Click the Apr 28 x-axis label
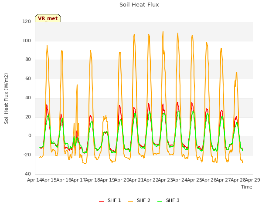Image resolution: width=279 pixels, height=209 pixels. pos(238,180)
